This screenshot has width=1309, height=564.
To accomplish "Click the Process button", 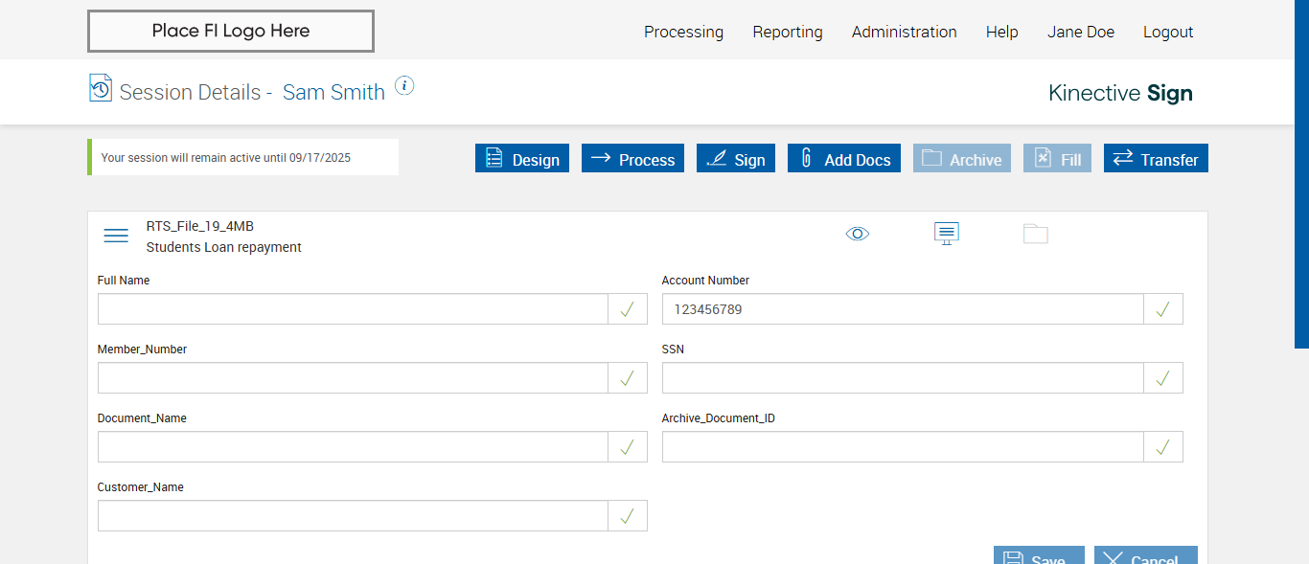I will 632,159.
